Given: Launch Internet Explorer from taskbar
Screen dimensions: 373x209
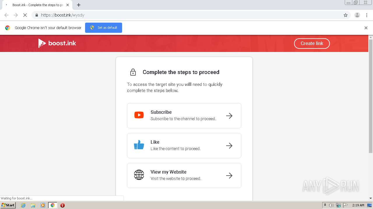Looking at the screenshot, I should 23,205.
